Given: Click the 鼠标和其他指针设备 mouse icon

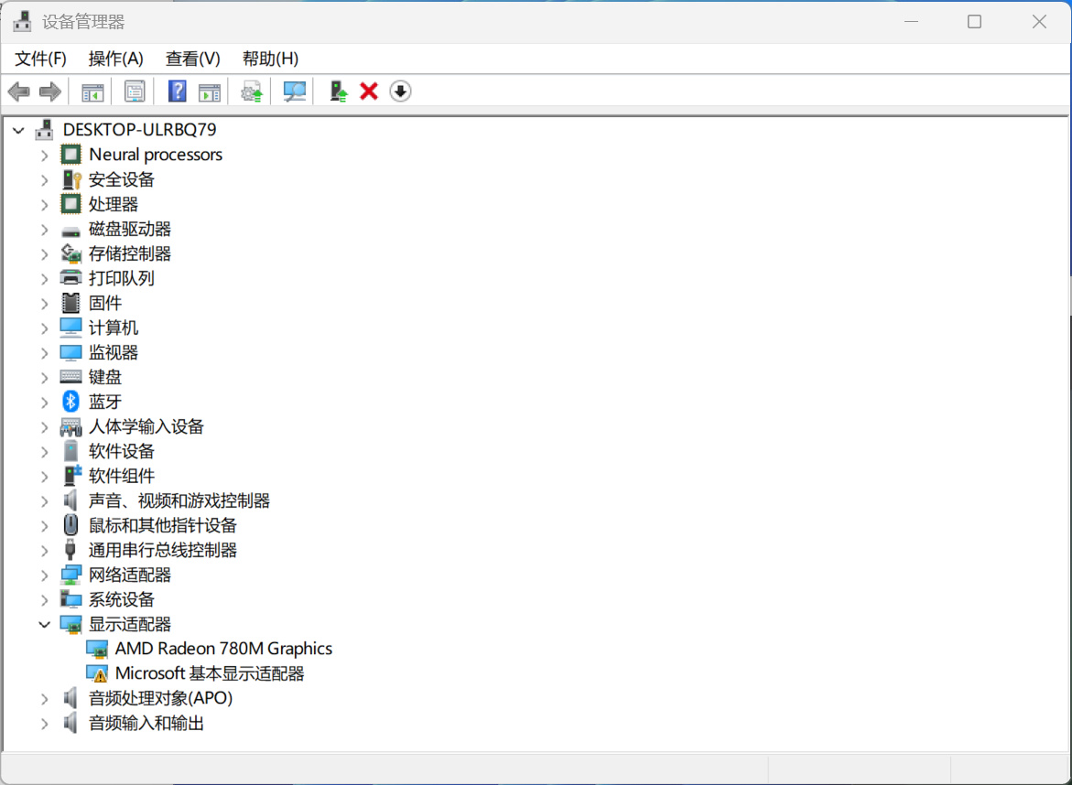Looking at the screenshot, I should pyautogui.click(x=70, y=524).
